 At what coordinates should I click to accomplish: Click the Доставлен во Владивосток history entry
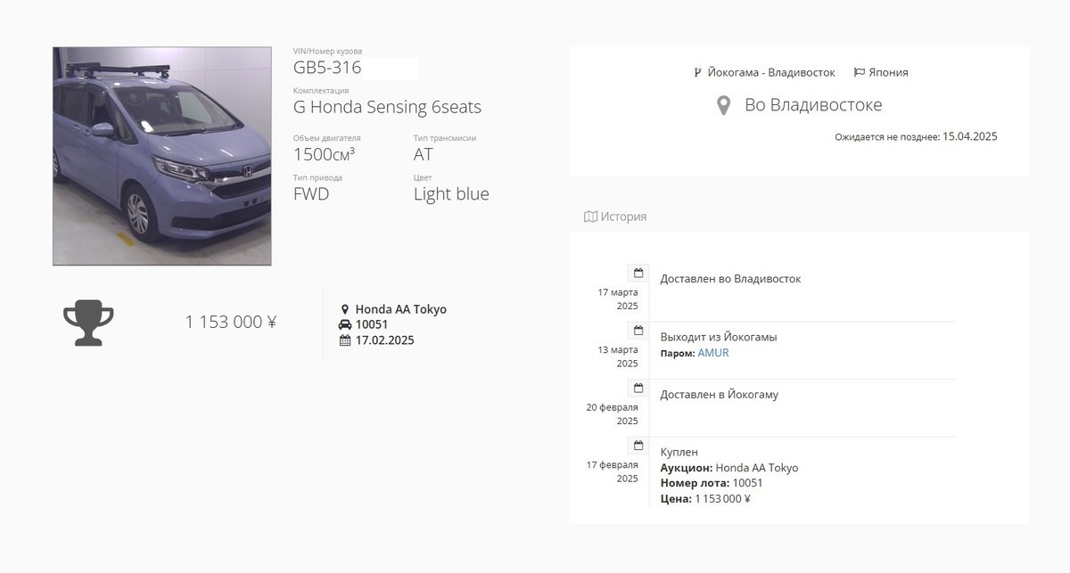tap(730, 279)
